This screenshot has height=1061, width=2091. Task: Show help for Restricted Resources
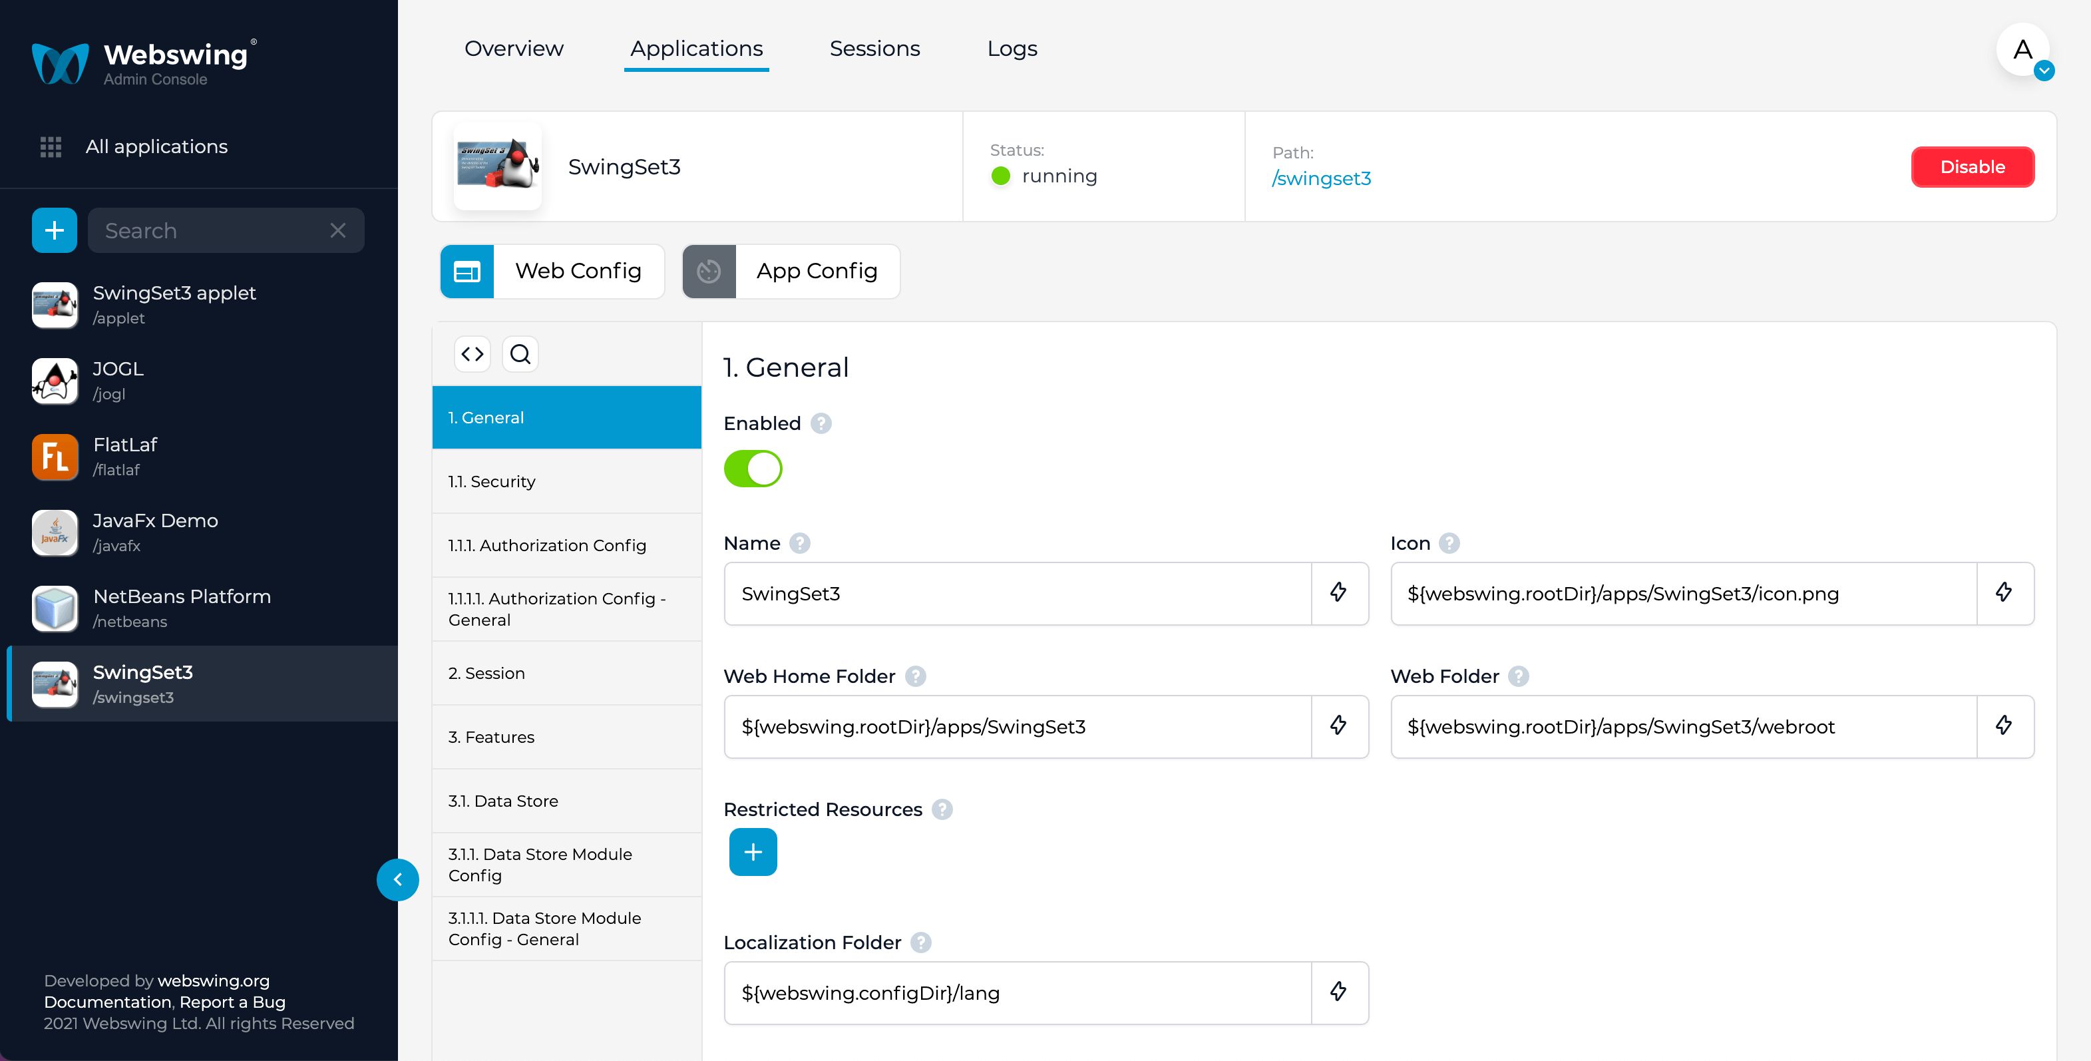942,809
